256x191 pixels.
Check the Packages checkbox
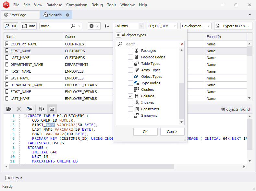pos(130,51)
